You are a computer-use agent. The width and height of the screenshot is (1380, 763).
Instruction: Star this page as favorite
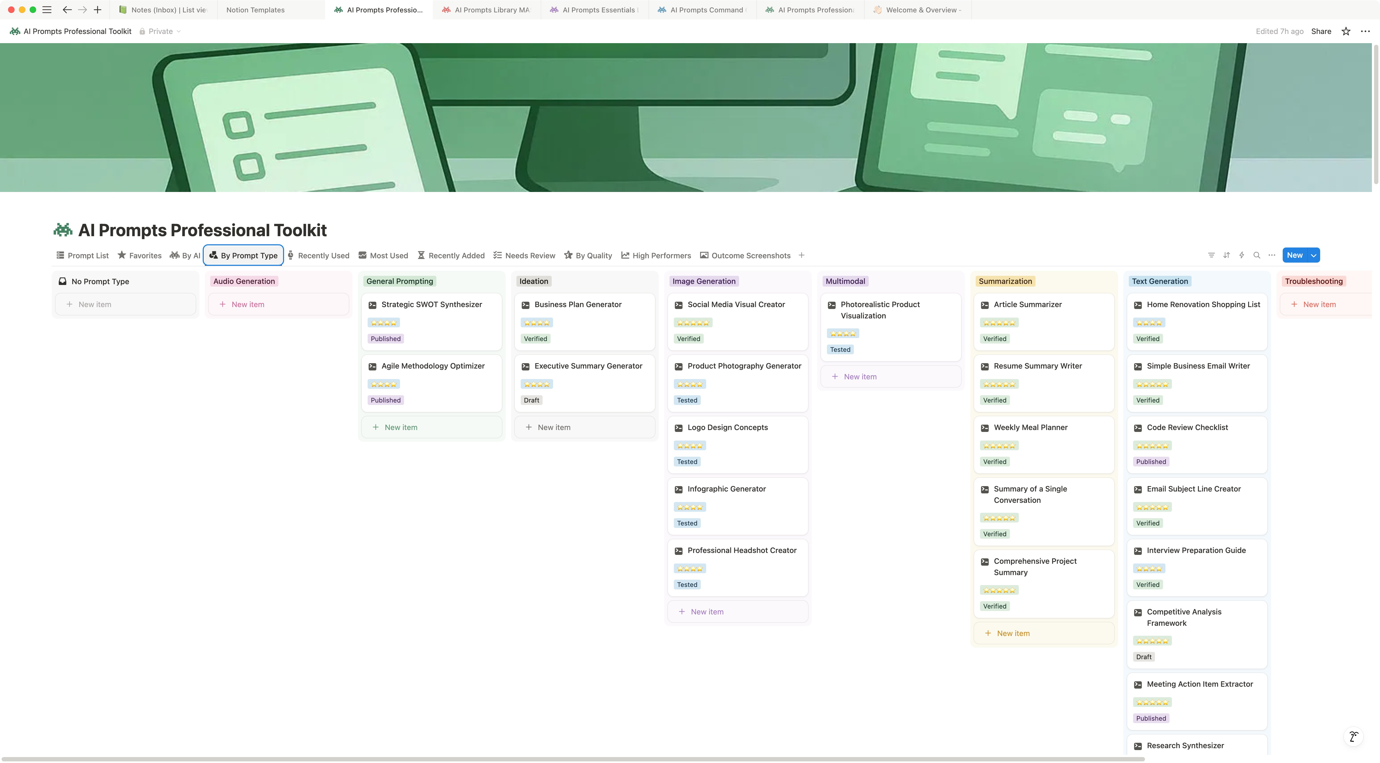[1346, 31]
